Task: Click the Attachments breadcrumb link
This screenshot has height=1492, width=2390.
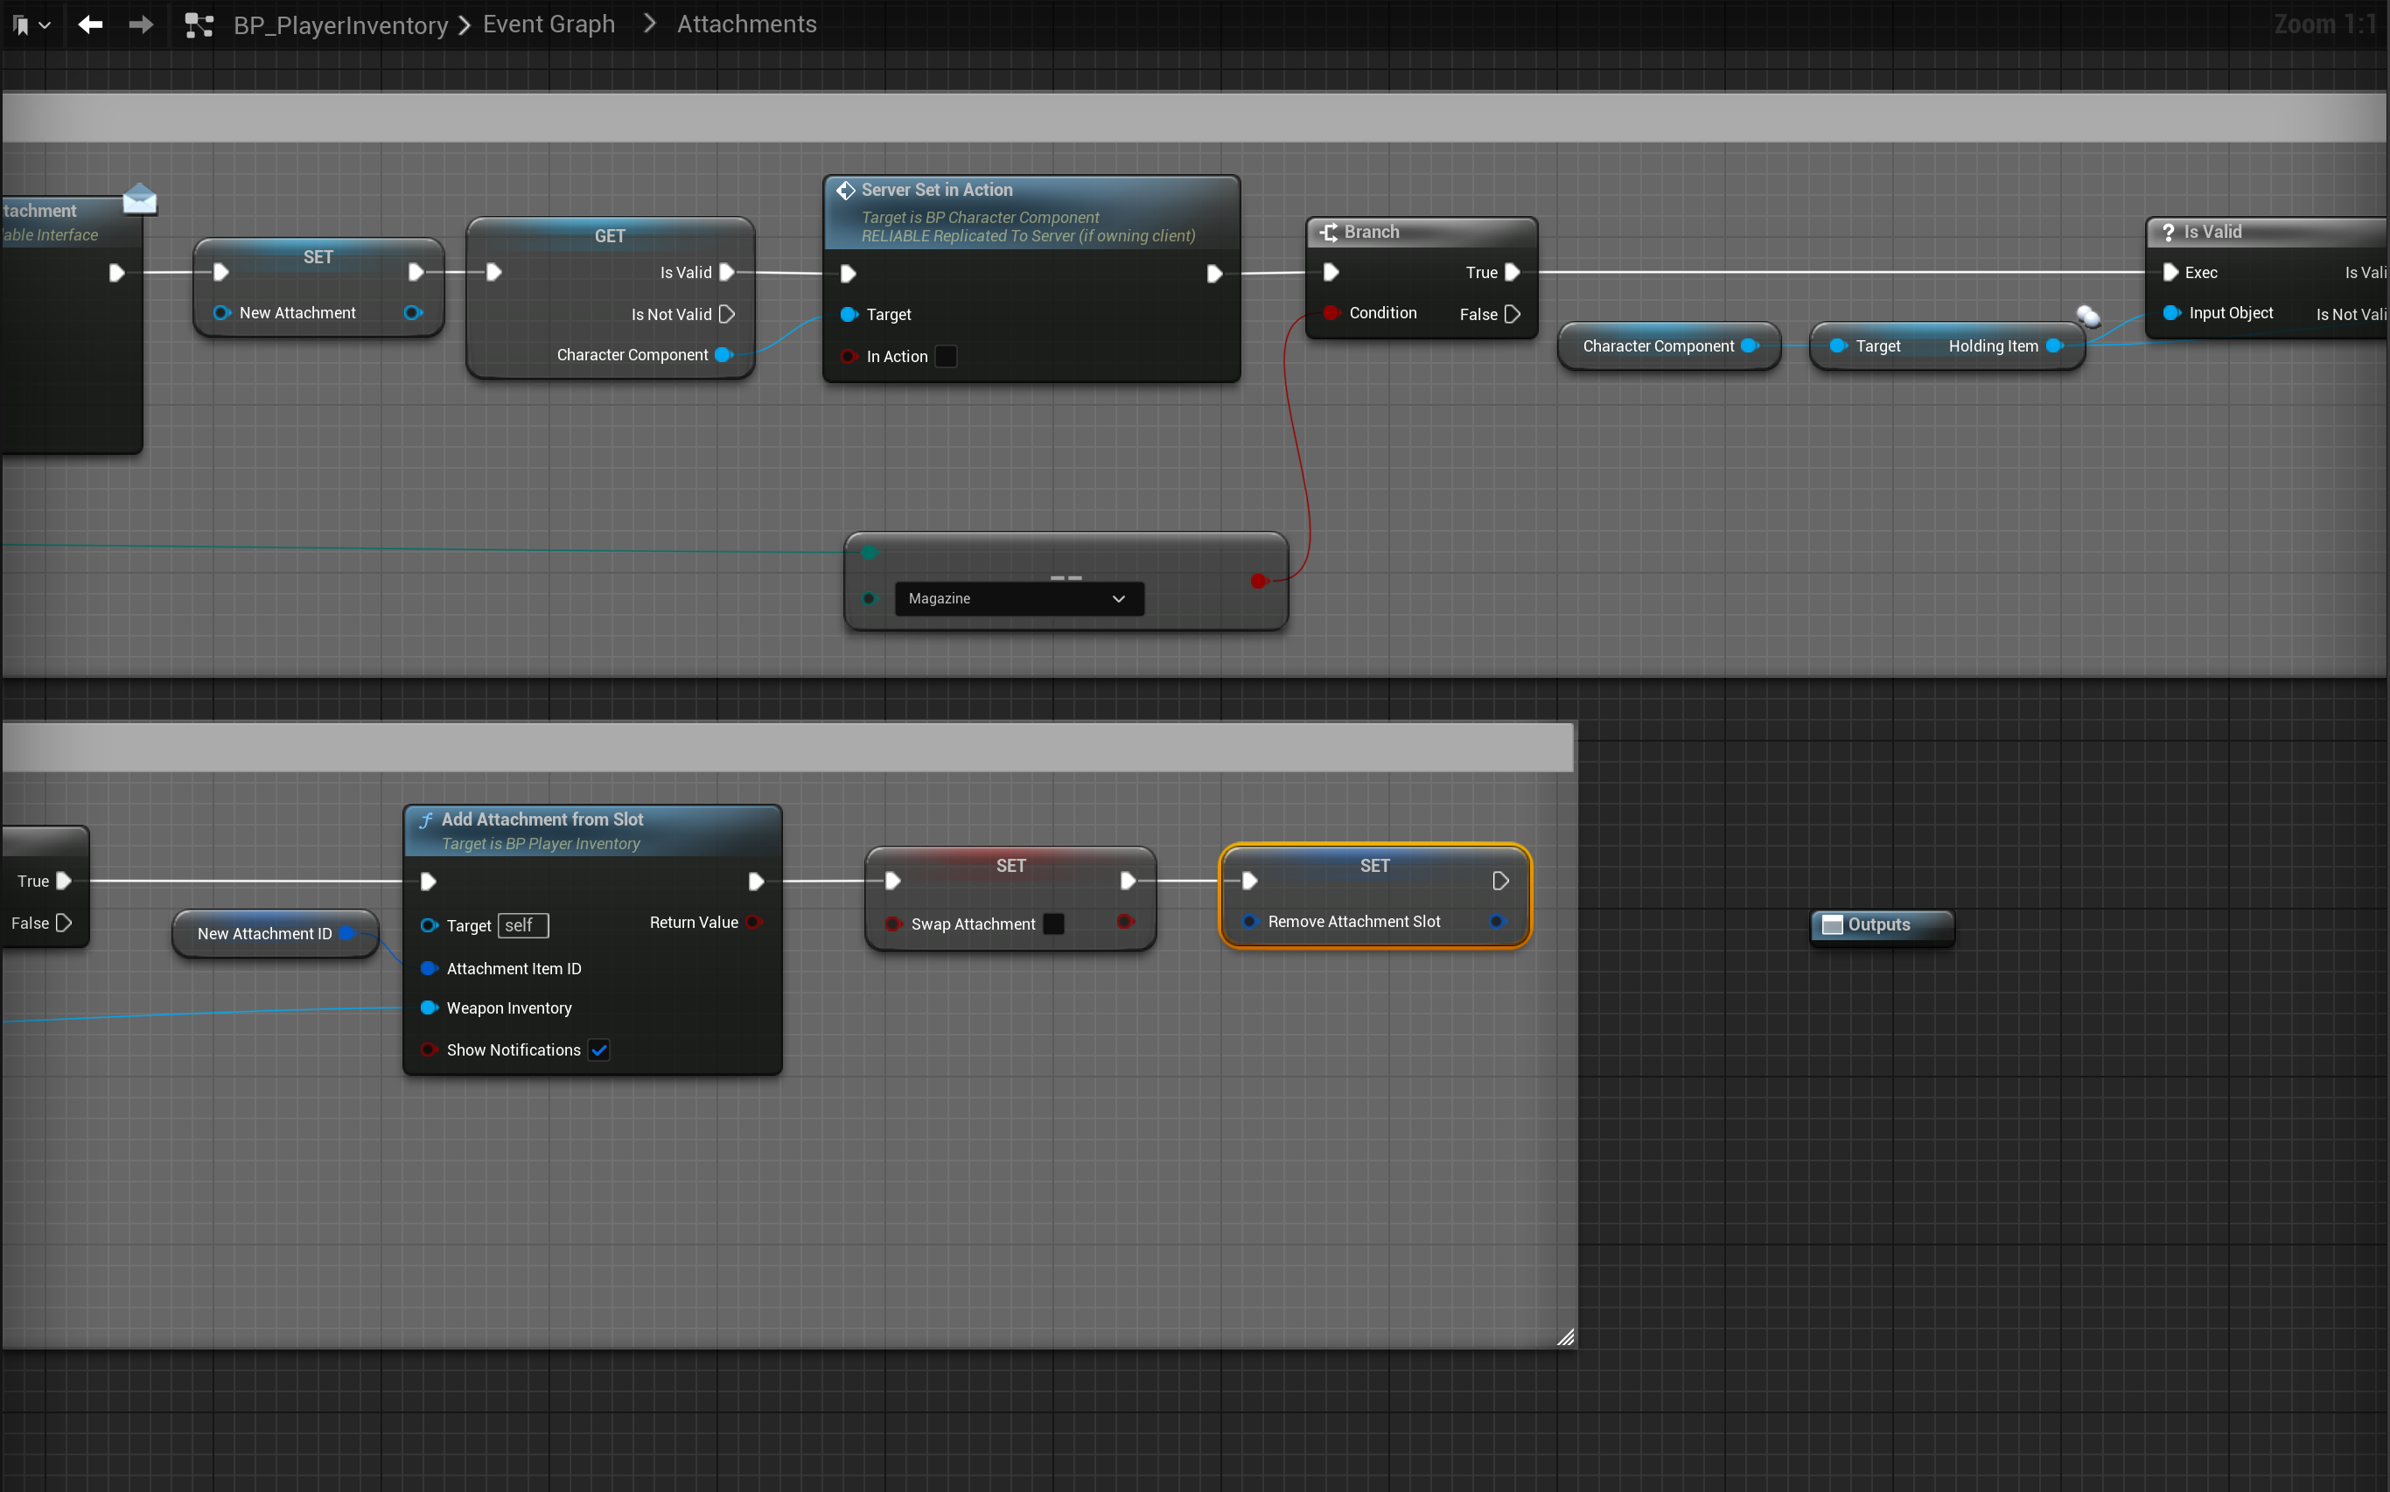Action: pos(746,24)
